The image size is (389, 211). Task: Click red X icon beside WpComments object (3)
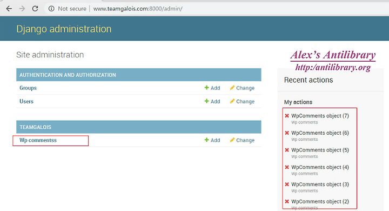[x=287, y=184]
